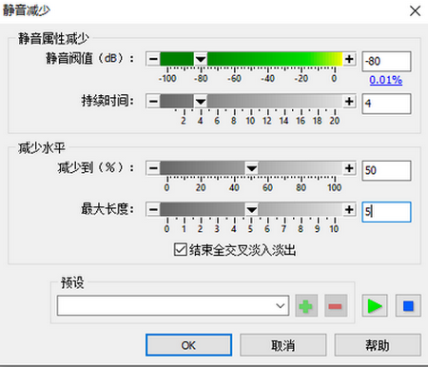
Task: Click the red minus remove preset icon
Action: click(336, 306)
